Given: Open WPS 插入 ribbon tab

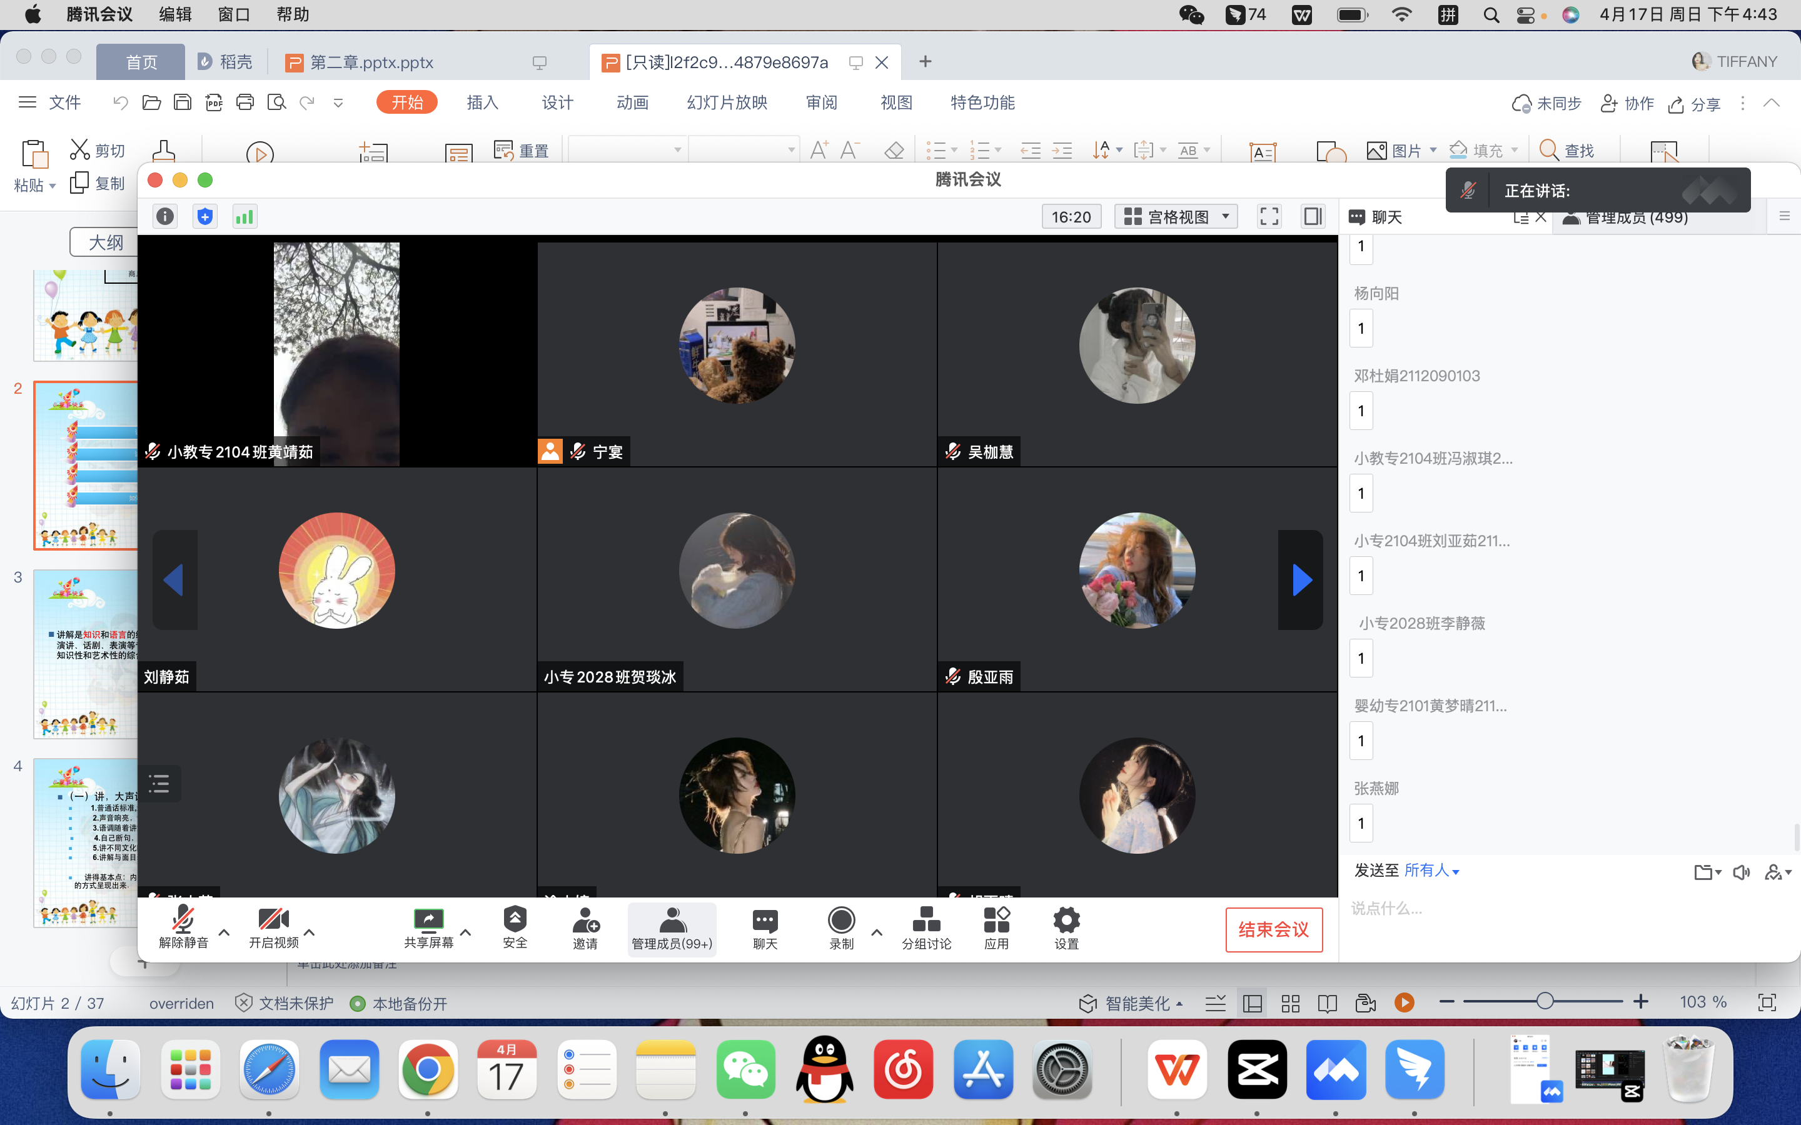Looking at the screenshot, I should (x=482, y=102).
